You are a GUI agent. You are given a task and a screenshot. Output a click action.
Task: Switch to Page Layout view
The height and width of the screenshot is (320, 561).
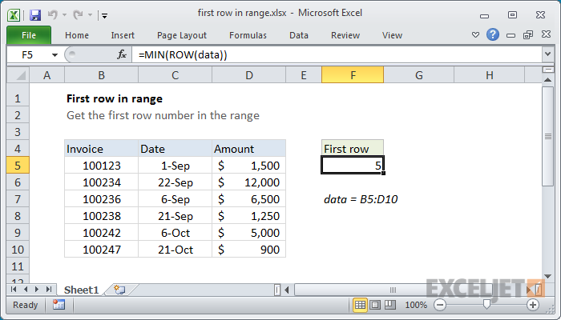pyautogui.click(x=377, y=305)
